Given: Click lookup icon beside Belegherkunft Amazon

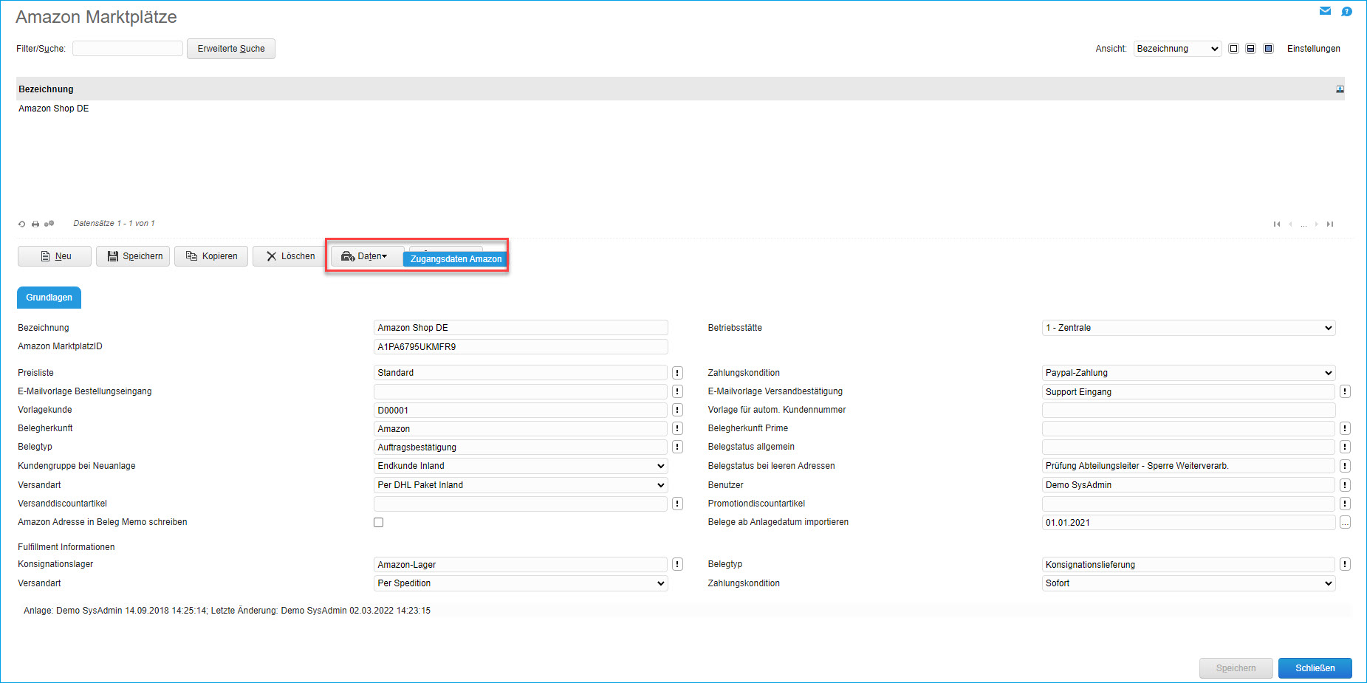Looking at the screenshot, I should tap(677, 428).
